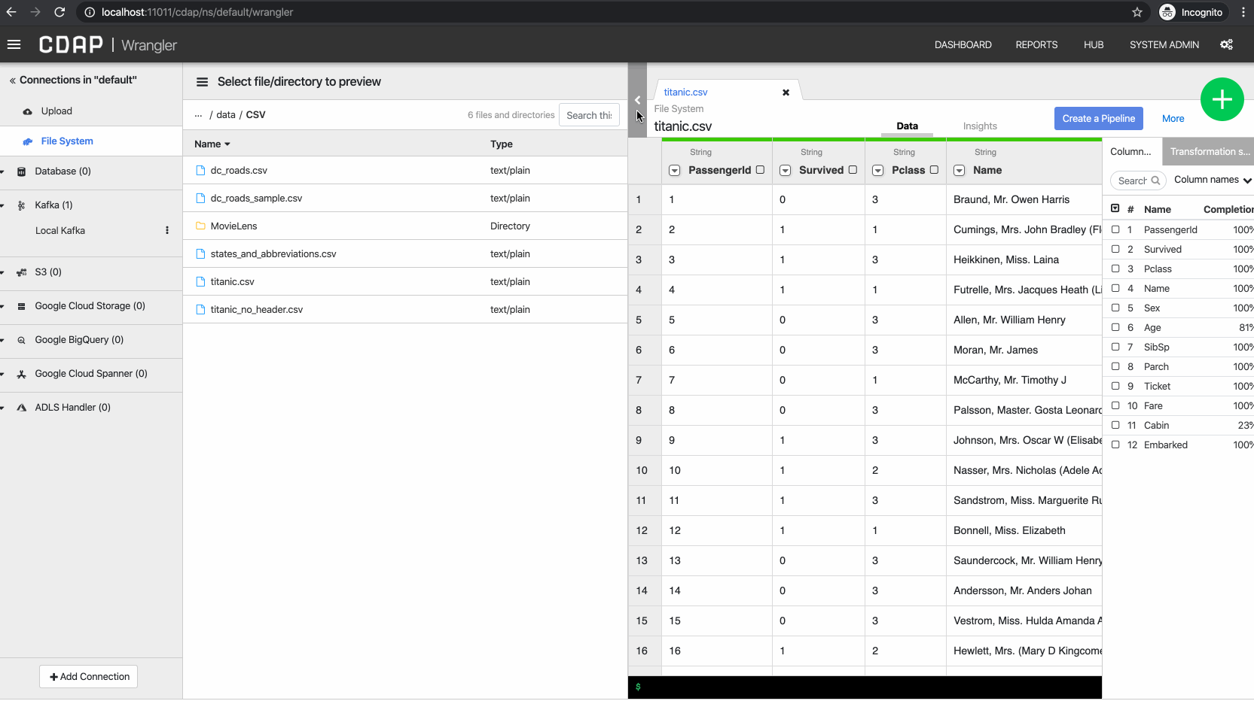Bookmark this page with the star
The image size is (1254, 701).
1137,12
